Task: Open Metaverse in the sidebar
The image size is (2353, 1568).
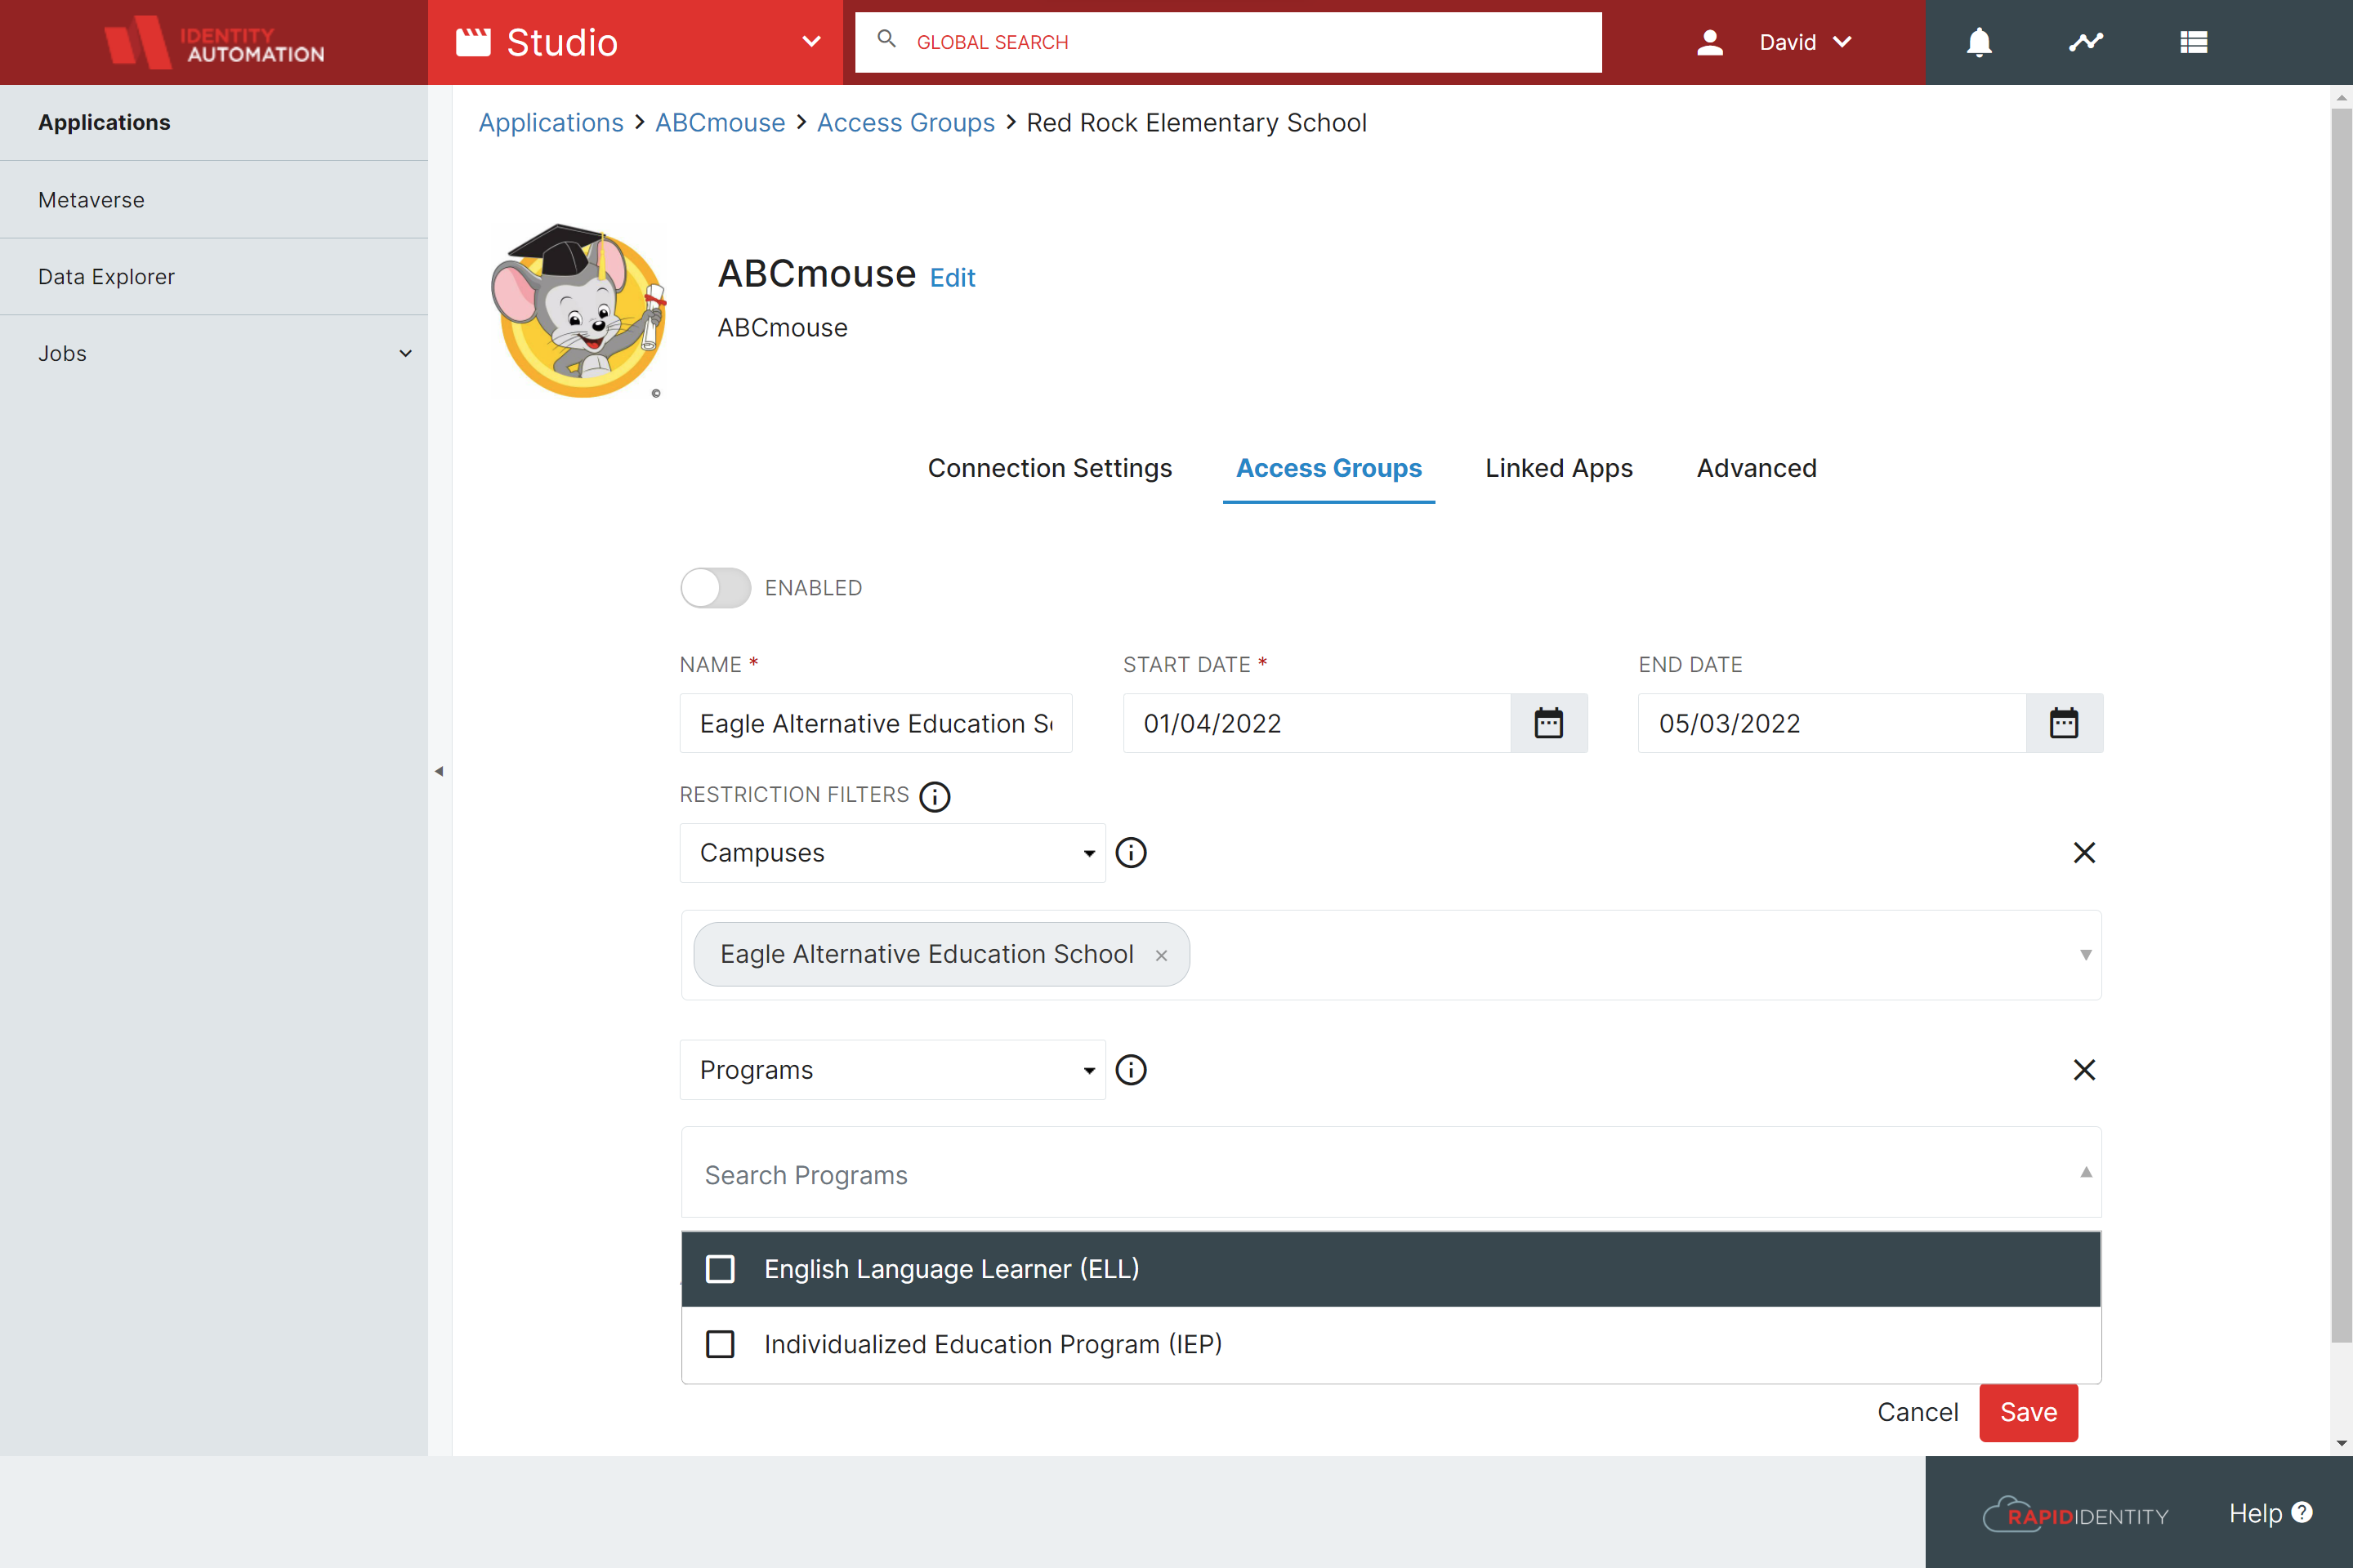Action: coord(214,200)
